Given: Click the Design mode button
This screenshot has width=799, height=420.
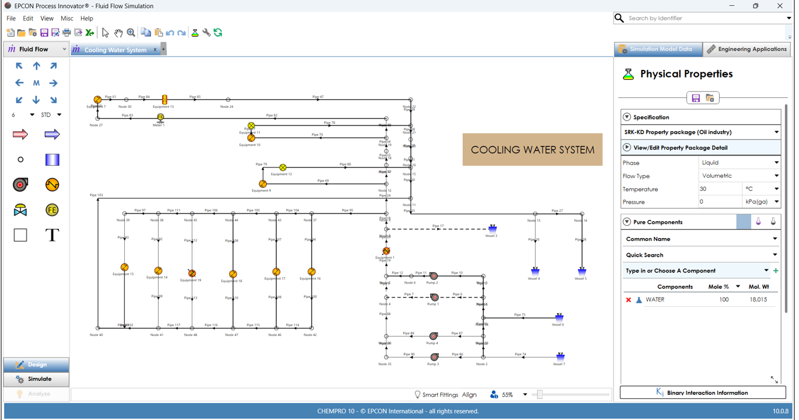Looking at the screenshot, I should 36,365.
